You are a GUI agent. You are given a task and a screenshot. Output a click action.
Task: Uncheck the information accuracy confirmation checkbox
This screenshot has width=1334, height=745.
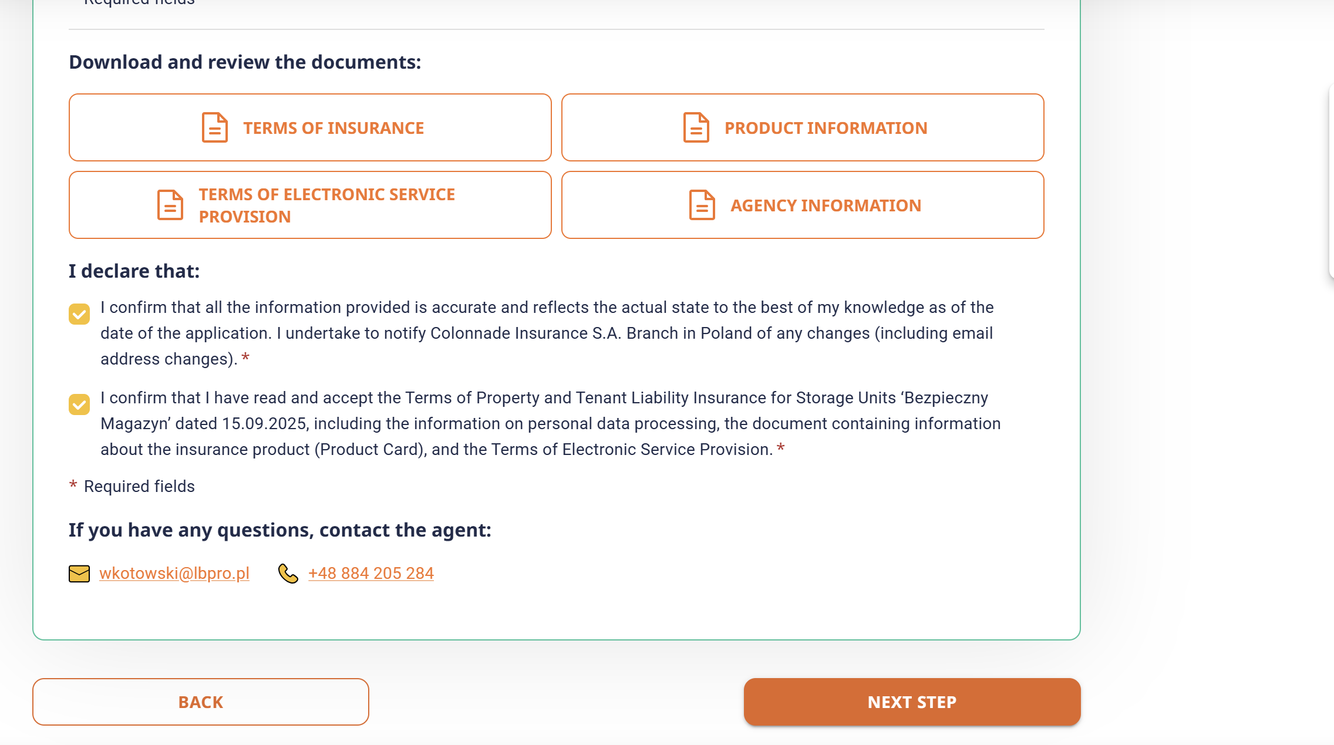79,314
